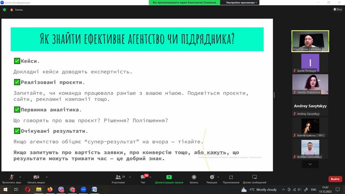Open the Реакции reactions icon

(212, 177)
